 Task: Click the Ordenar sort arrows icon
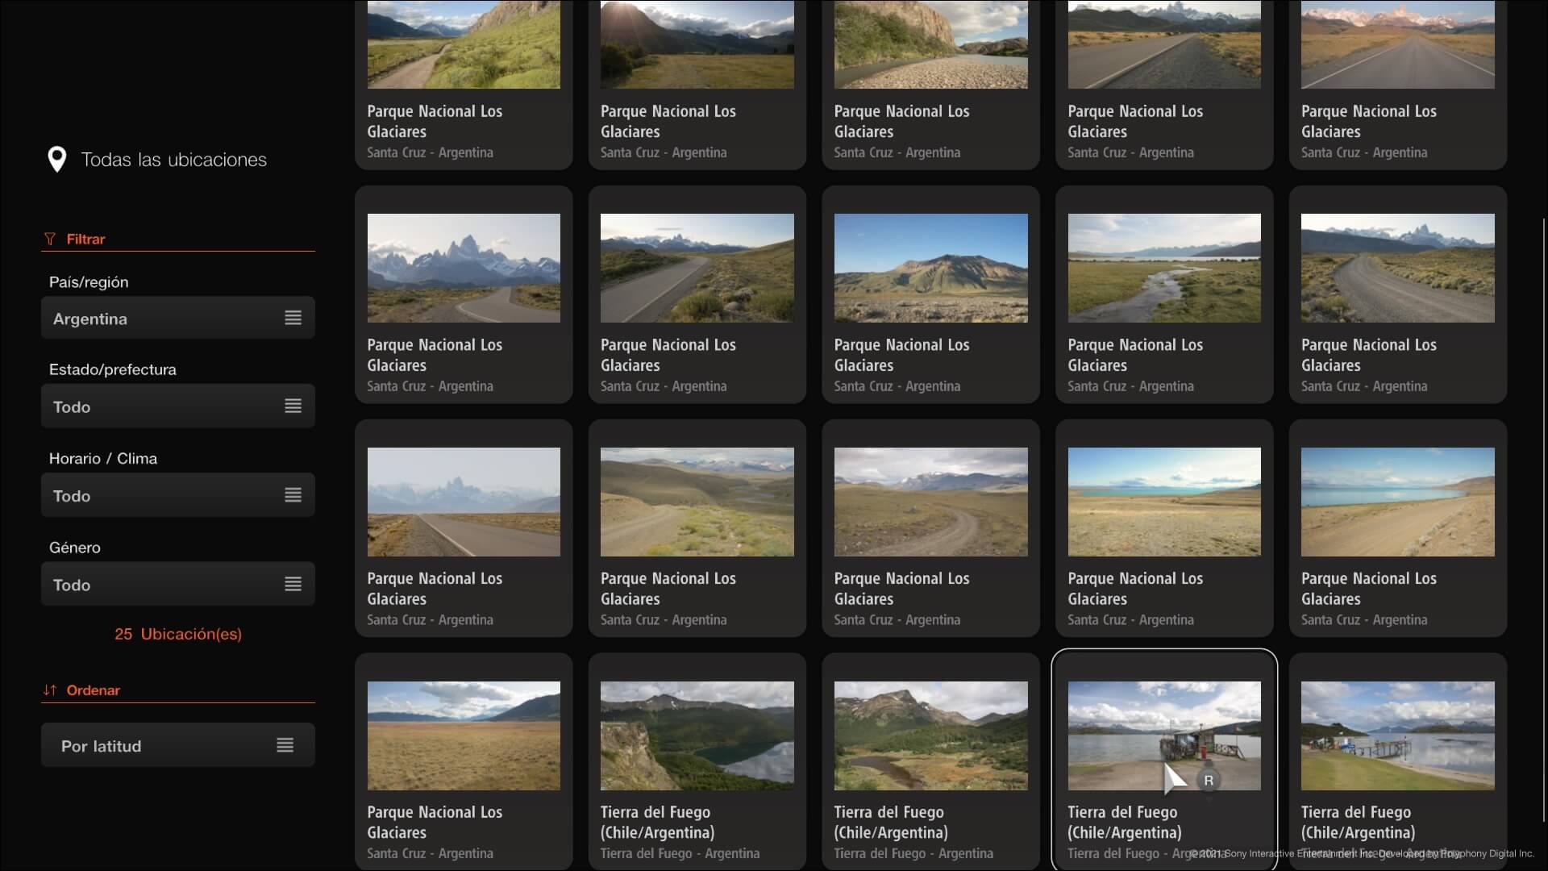click(50, 690)
